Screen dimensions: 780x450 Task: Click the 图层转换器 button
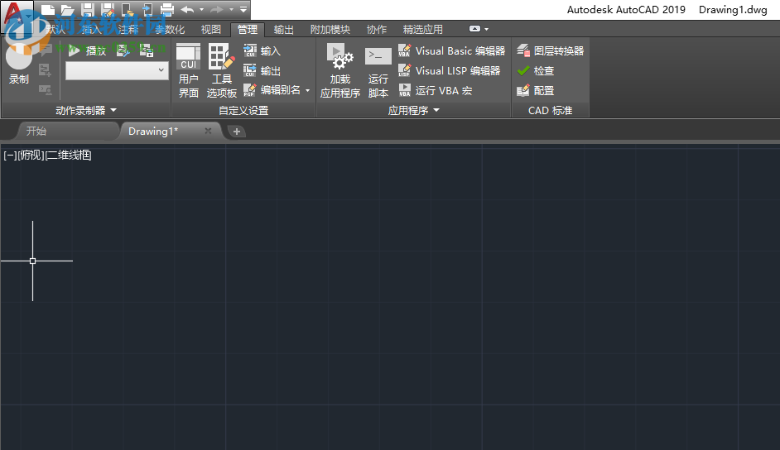(x=550, y=50)
